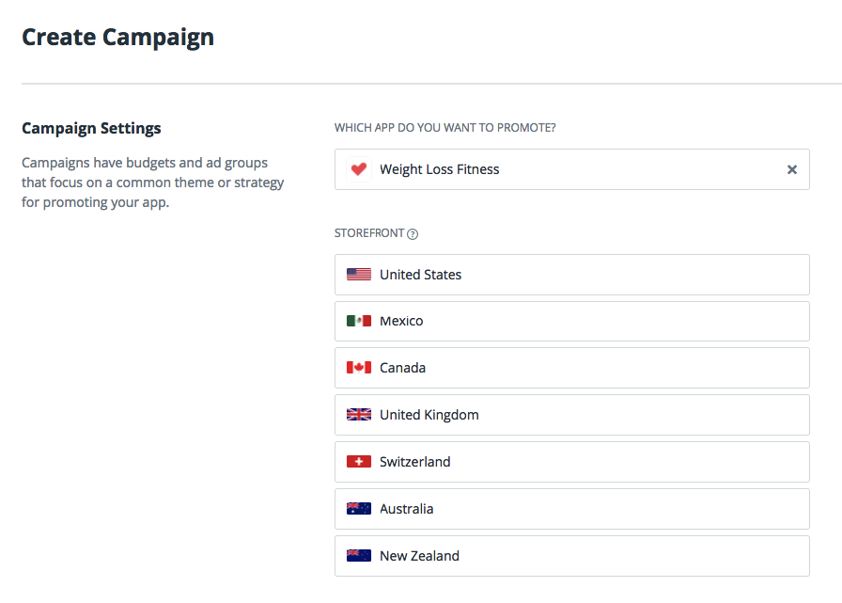This screenshot has height=603, width=842.
Task: Pick Canada as the storefront
Action: 571,368
